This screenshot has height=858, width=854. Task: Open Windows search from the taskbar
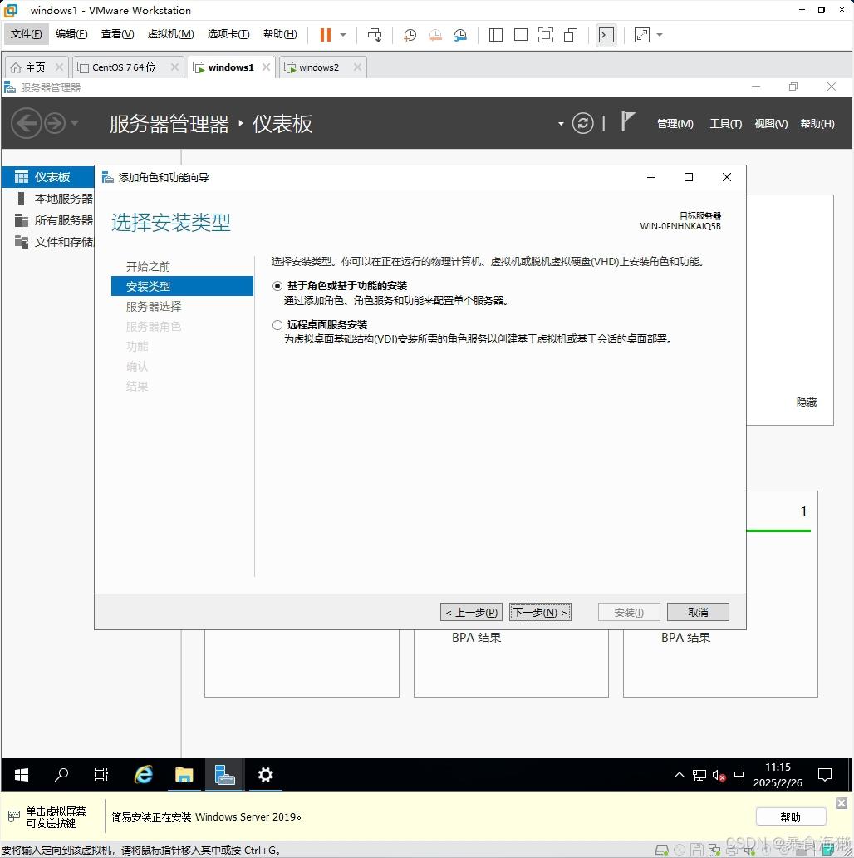pos(61,775)
